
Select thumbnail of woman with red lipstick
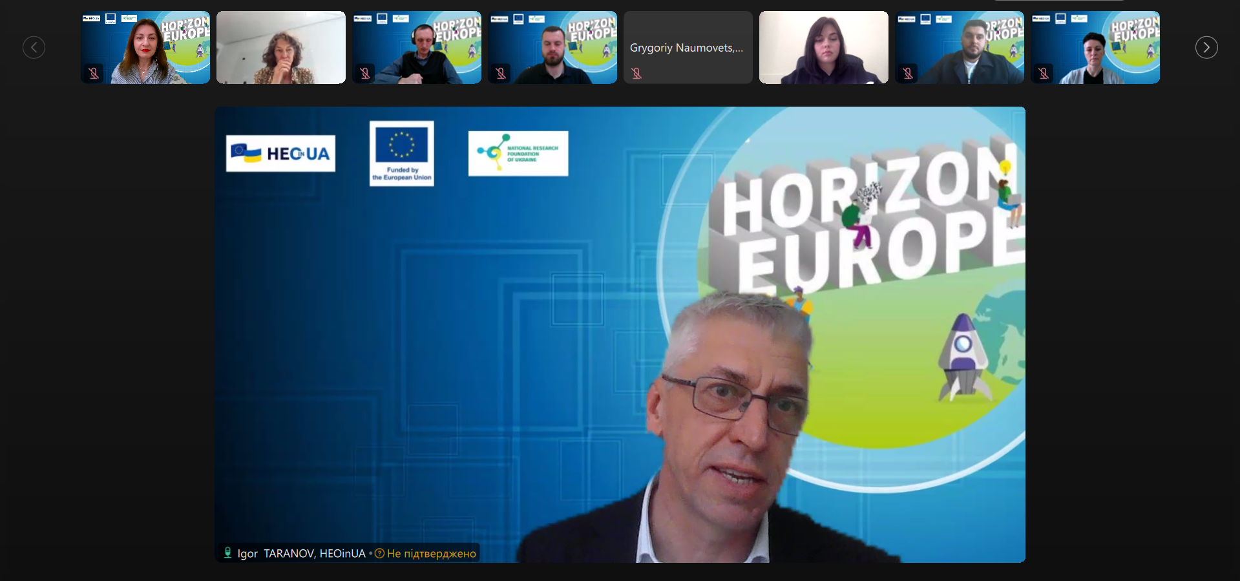point(145,47)
